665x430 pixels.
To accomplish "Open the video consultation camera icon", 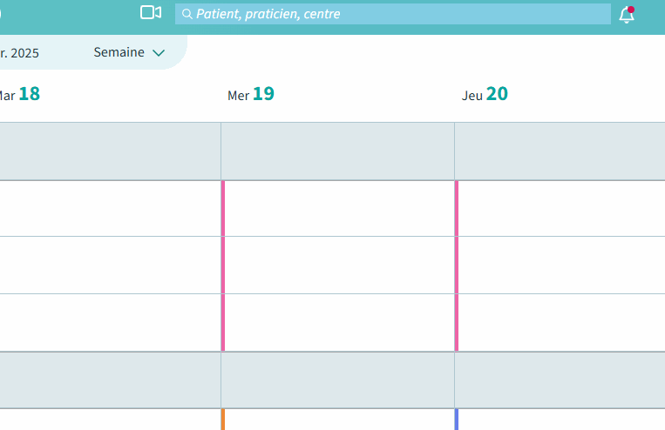I will coord(151,12).
